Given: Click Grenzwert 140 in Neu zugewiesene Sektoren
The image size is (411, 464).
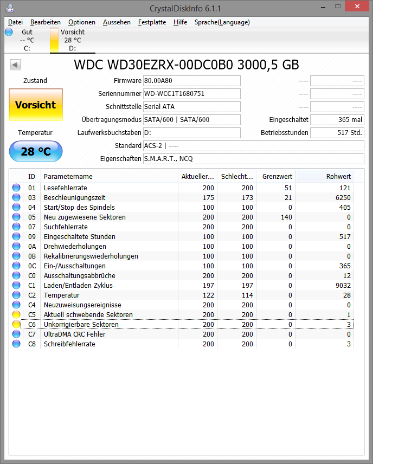Looking at the screenshot, I should 286,217.
